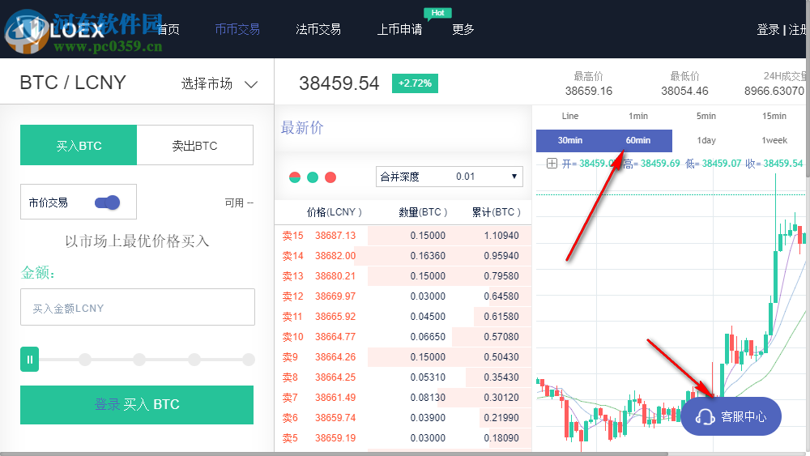Screen dimensions: 810x456
Task: Show only sell orders red circle
Action: tap(330, 177)
